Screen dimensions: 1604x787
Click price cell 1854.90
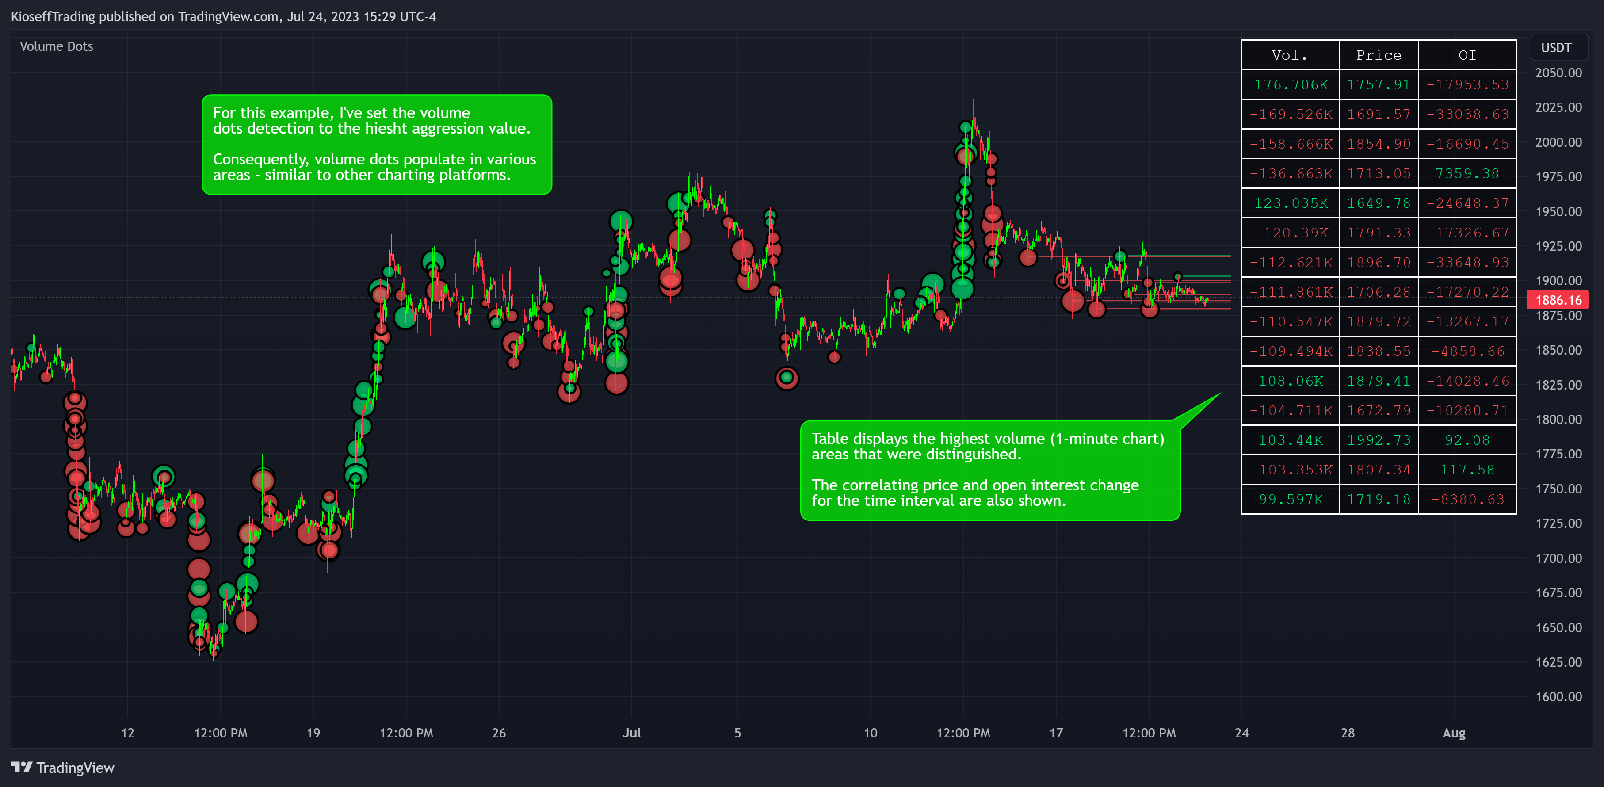point(1379,144)
